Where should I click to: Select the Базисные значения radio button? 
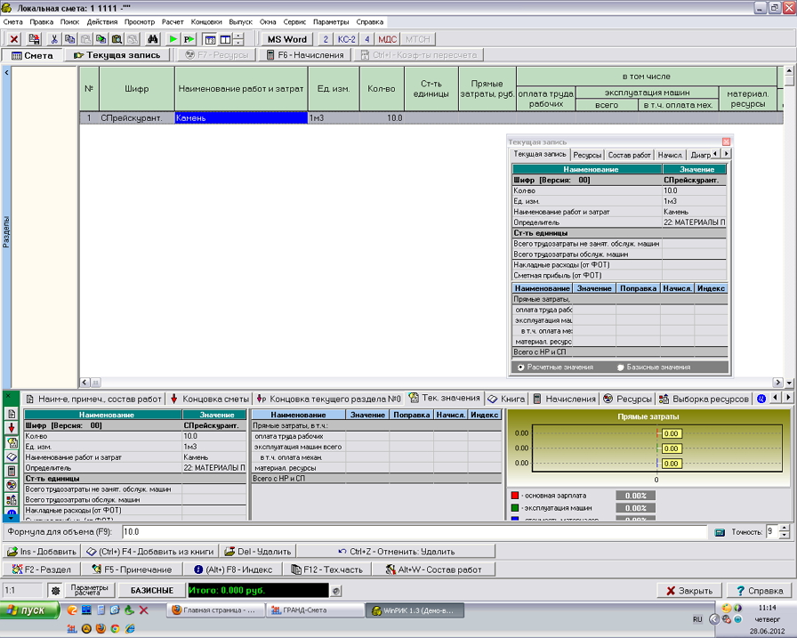click(621, 367)
